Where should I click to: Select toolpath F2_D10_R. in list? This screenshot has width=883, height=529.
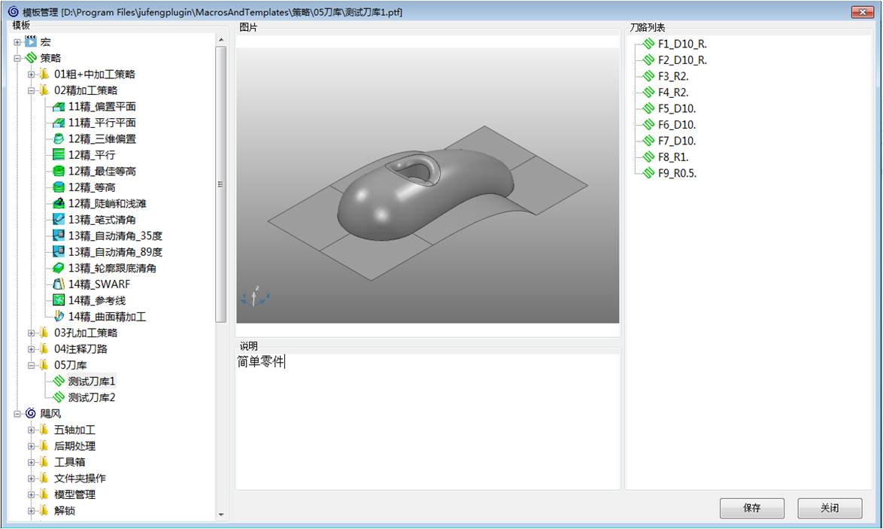tap(682, 60)
